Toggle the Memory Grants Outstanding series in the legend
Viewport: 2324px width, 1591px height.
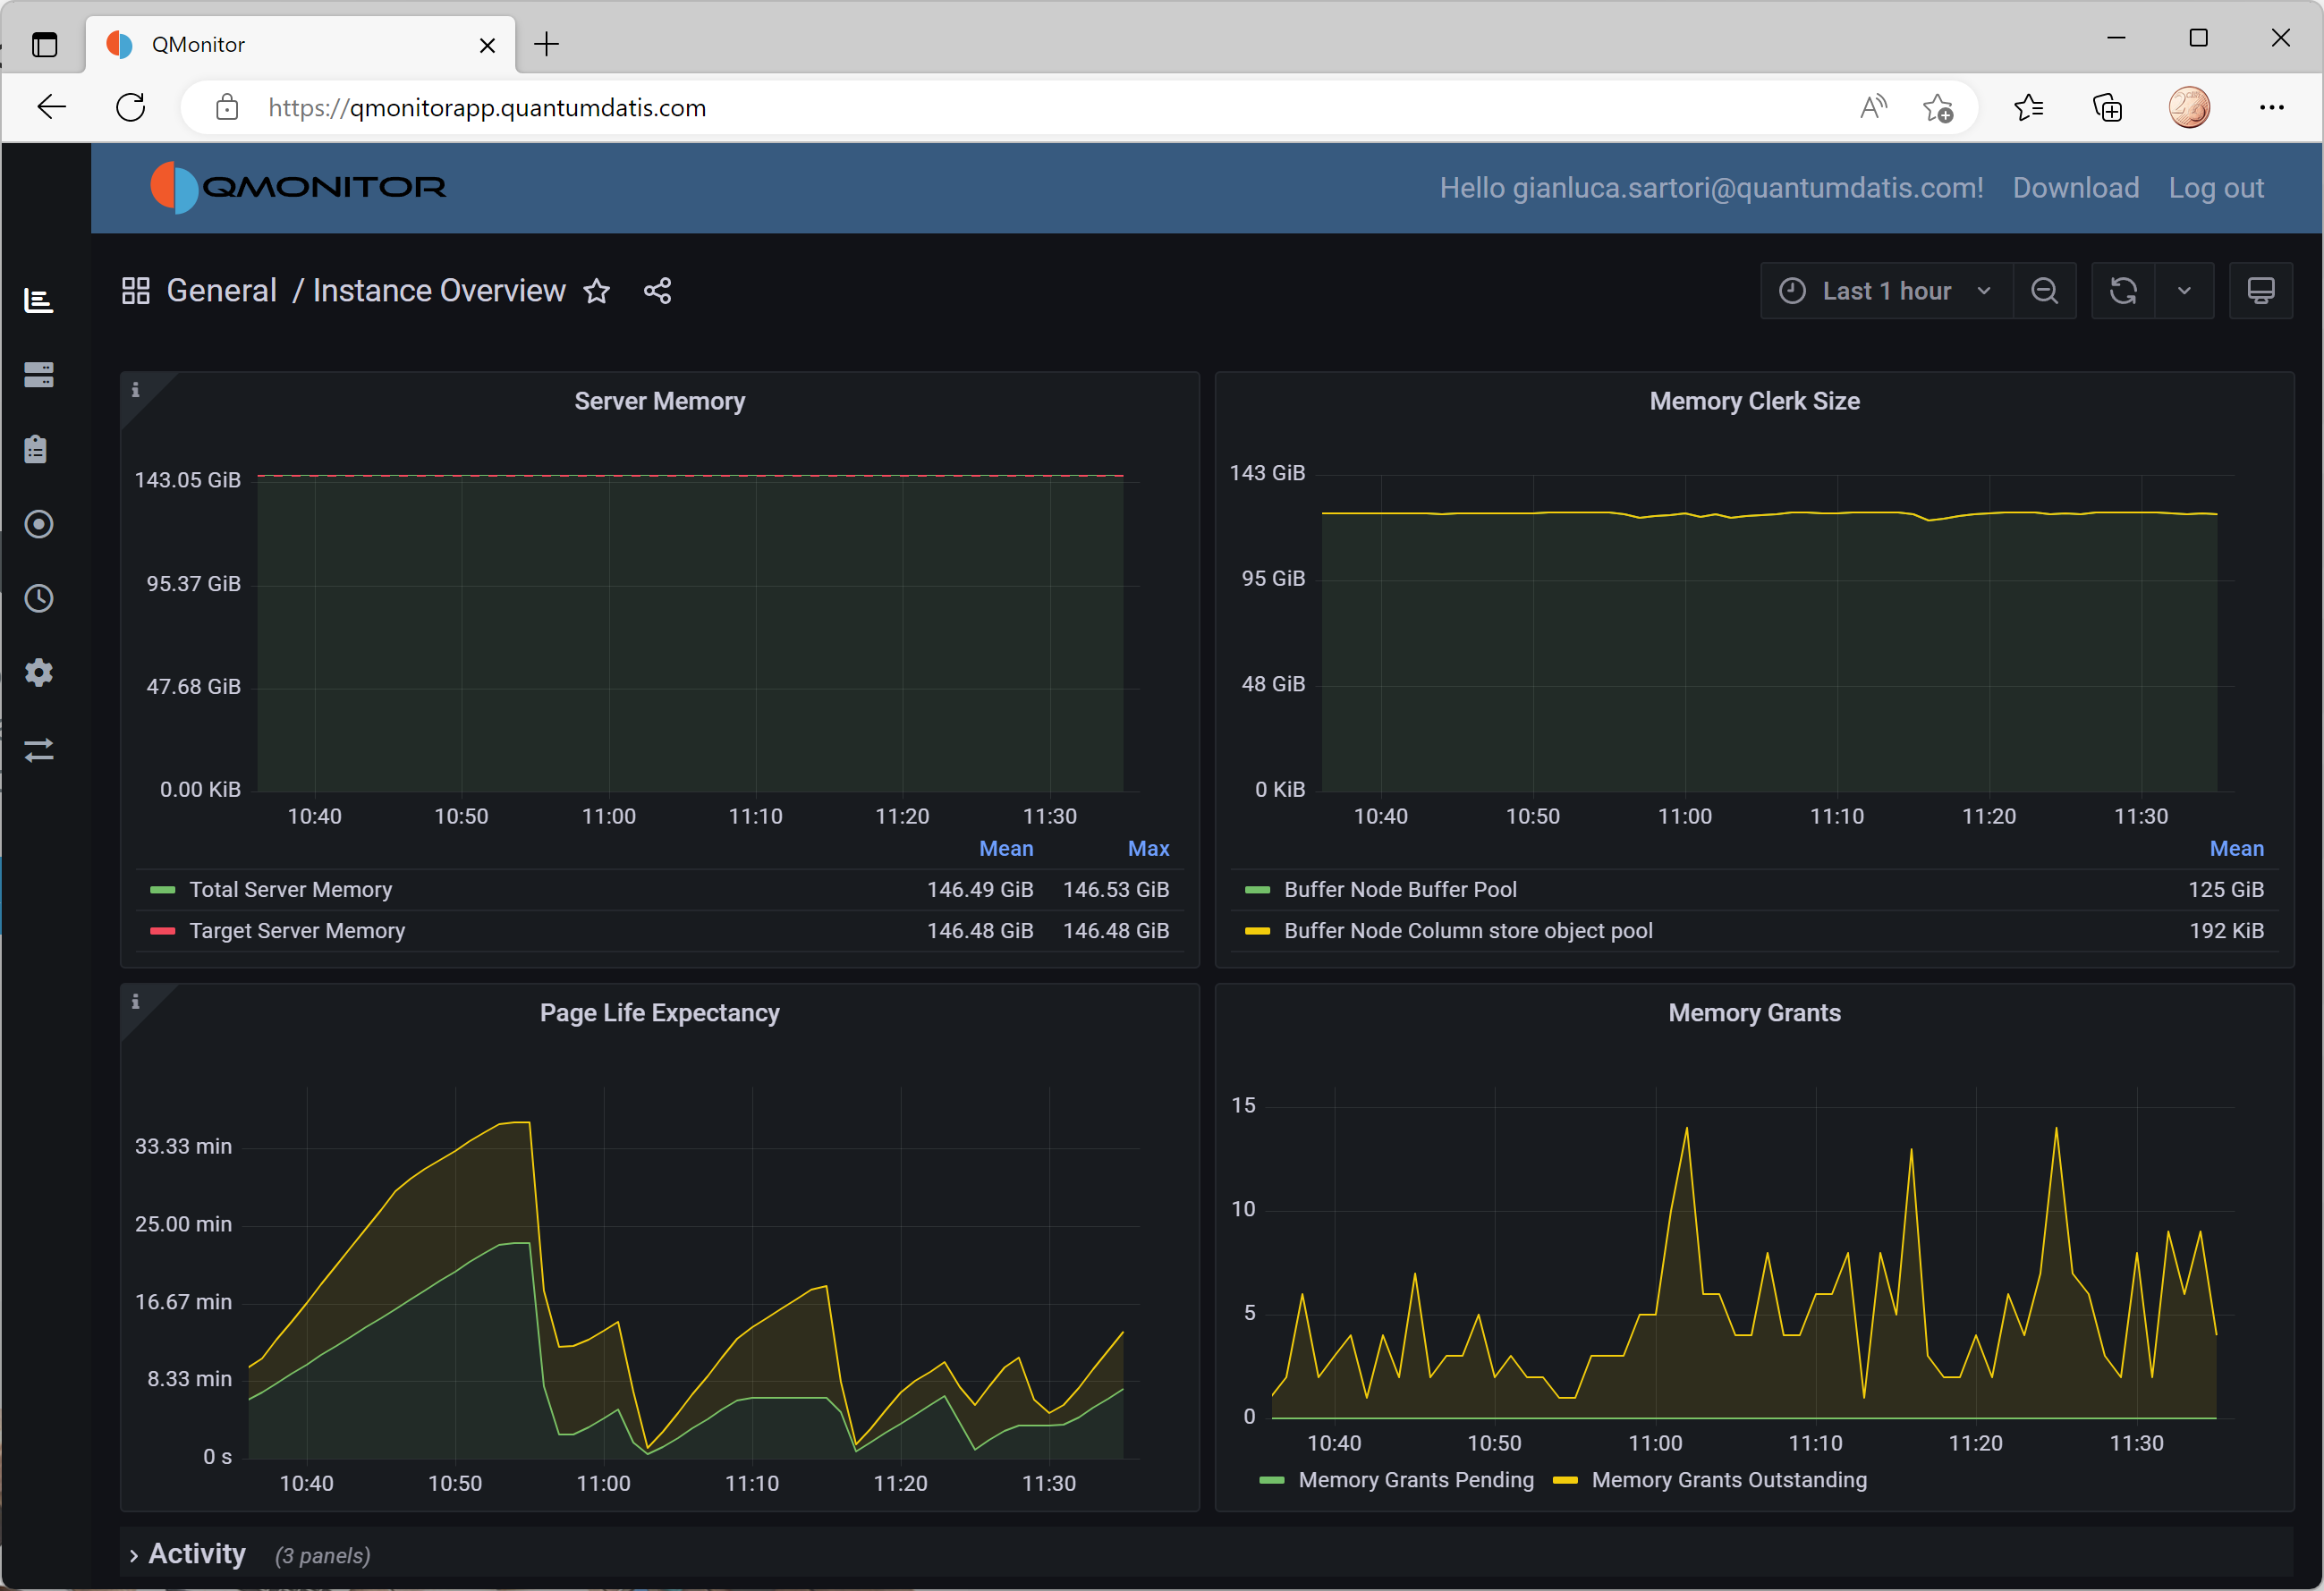pos(1728,1479)
